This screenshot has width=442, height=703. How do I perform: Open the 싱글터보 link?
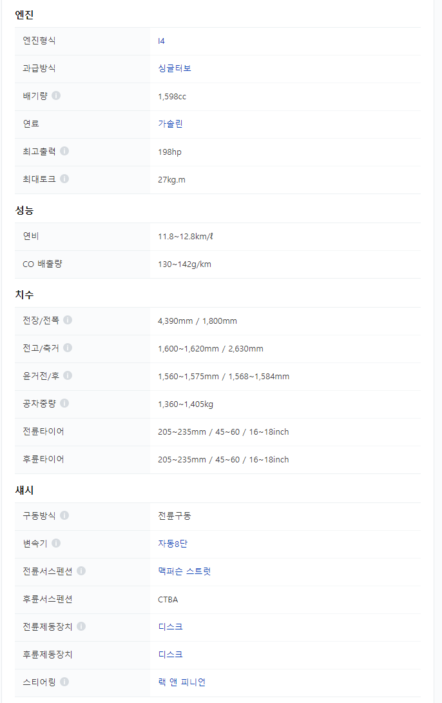click(175, 68)
